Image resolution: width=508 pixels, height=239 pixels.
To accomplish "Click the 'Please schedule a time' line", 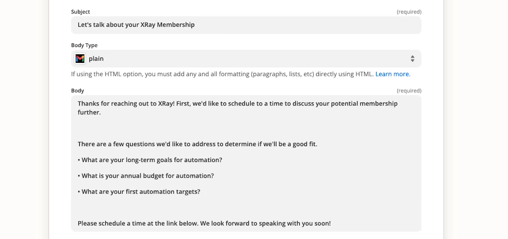I will 204,223.
